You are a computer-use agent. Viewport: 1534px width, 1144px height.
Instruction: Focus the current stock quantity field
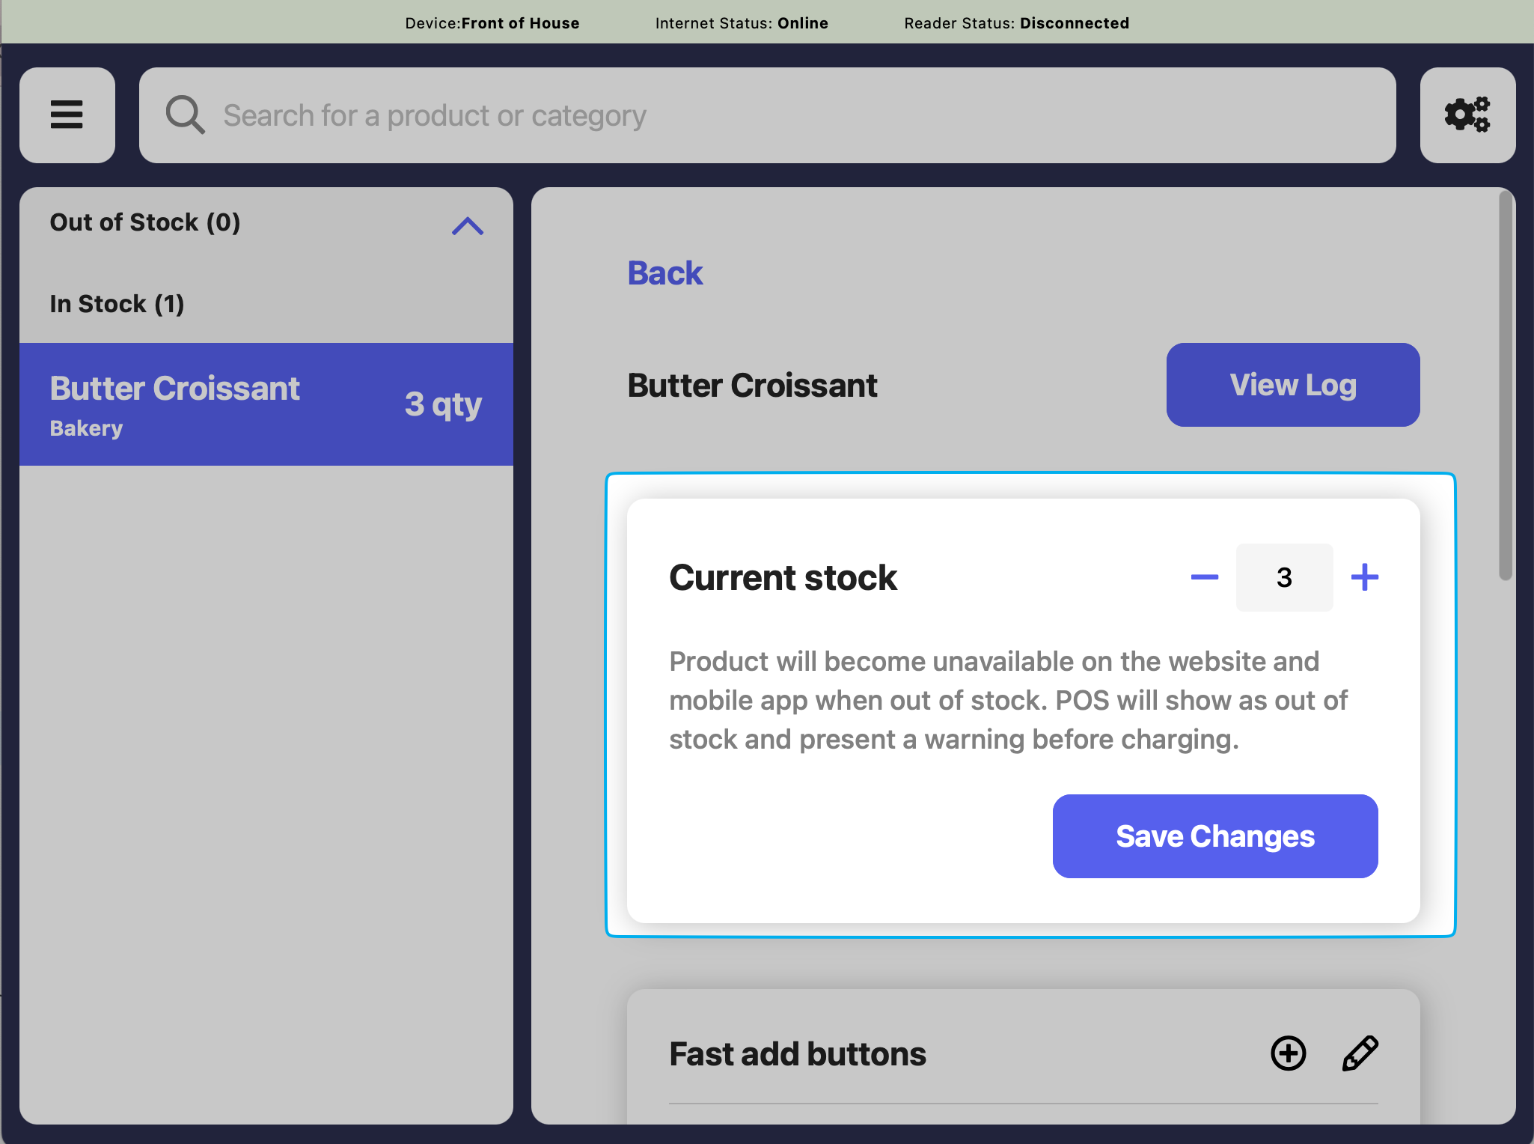coord(1284,577)
